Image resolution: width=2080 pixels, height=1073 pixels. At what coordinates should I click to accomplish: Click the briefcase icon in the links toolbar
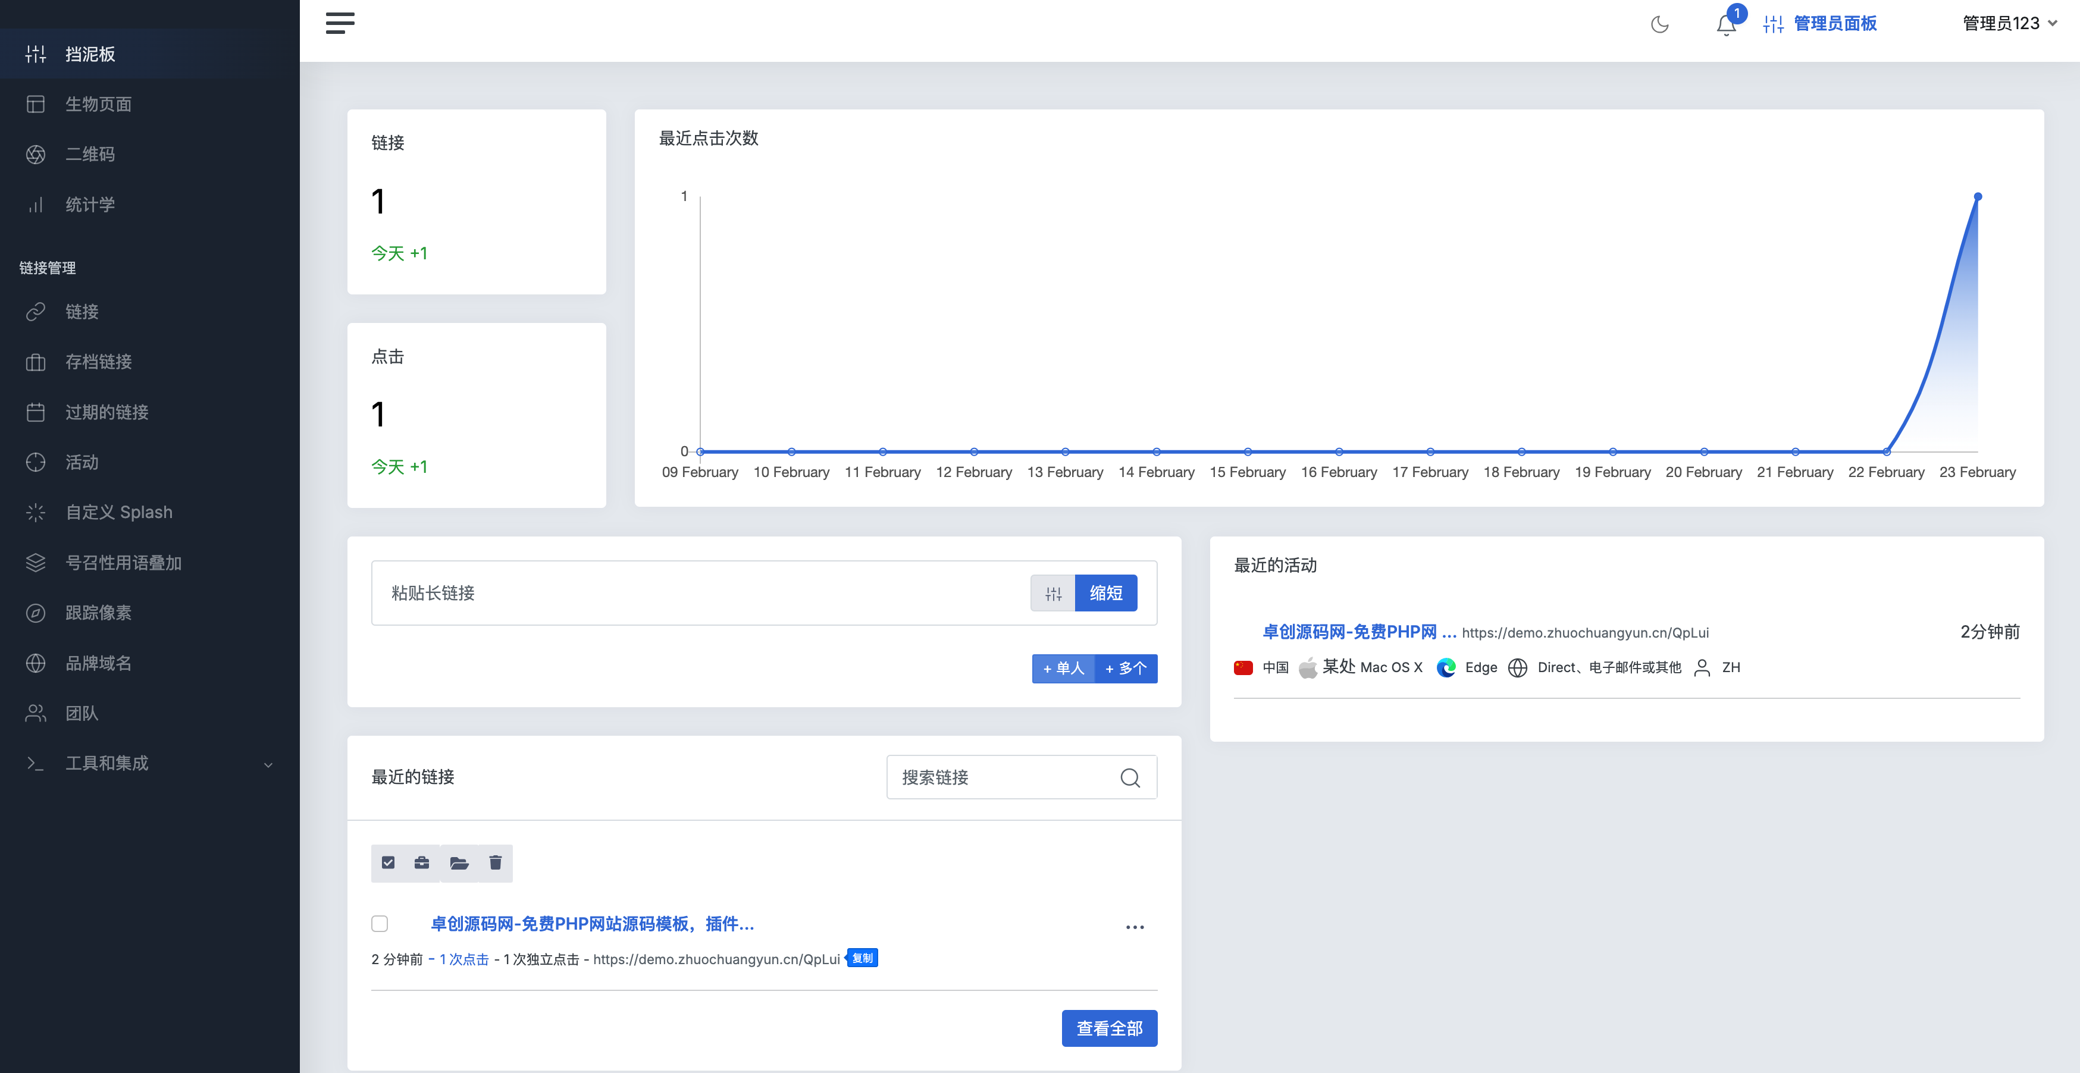click(421, 863)
